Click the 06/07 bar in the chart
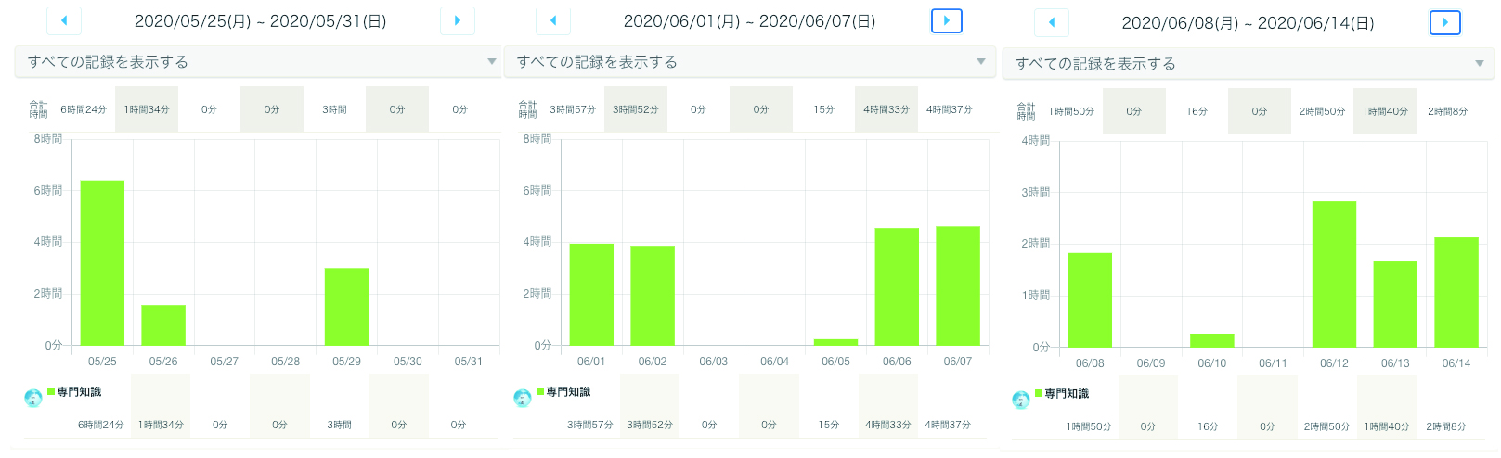This screenshot has height=458, width=1501. tap(958, 286)
